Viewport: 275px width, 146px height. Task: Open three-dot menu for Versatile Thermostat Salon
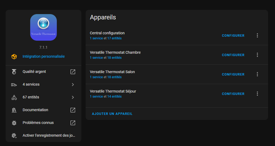point(257,74)
